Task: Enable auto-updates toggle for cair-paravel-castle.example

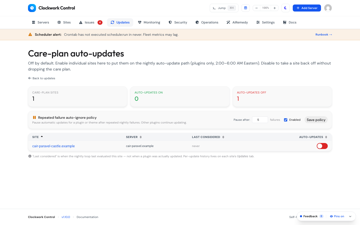Action: click(x=322, y=146)
